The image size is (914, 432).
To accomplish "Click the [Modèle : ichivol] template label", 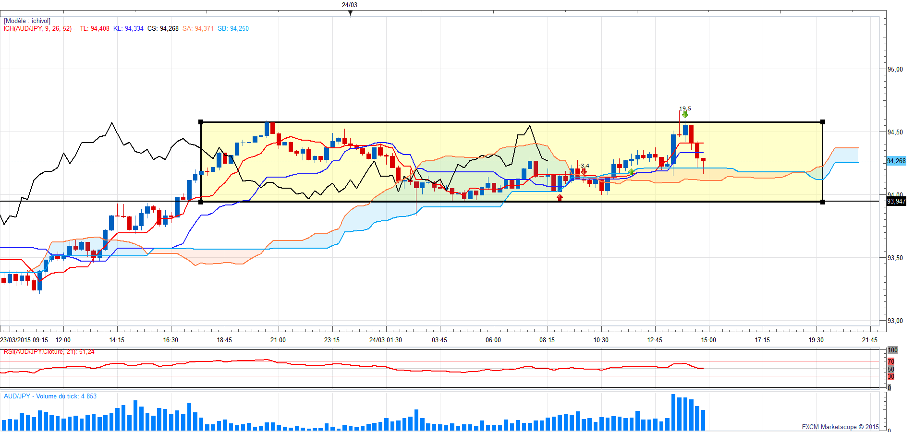I will [27, 21].
